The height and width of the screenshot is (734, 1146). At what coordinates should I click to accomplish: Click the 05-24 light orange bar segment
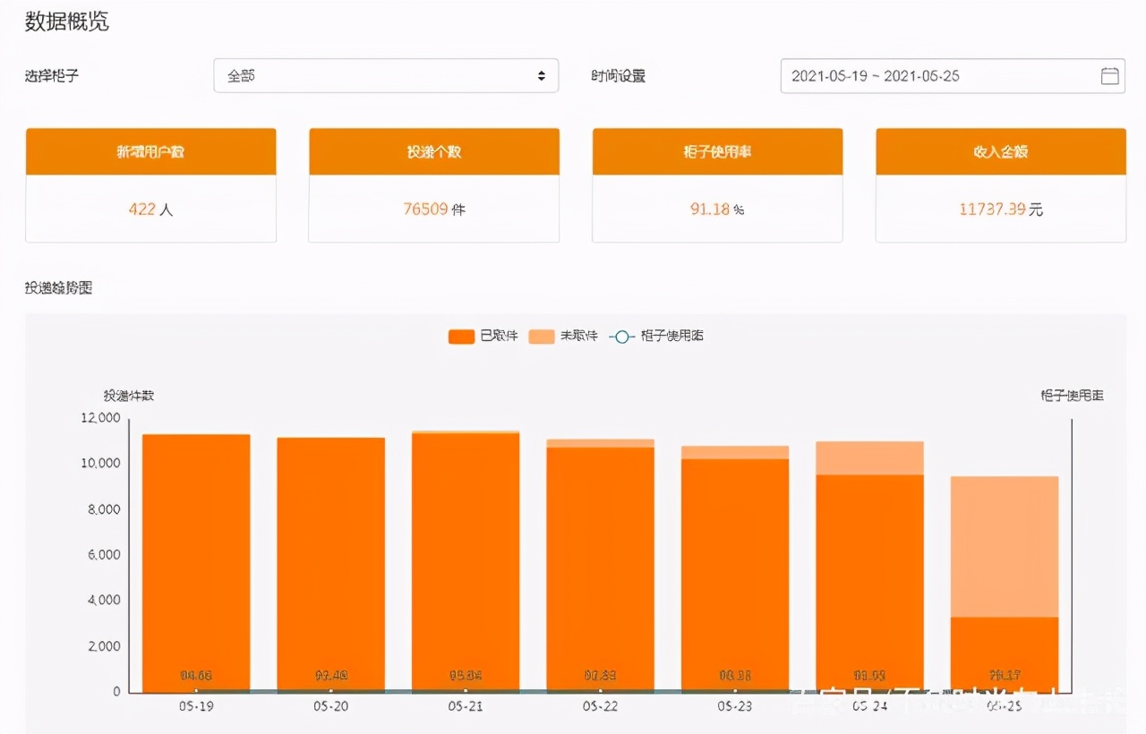click(869, 457)
